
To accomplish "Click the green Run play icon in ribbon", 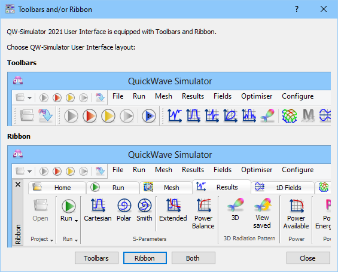I will pyautogui.click(x=69, y=206).
